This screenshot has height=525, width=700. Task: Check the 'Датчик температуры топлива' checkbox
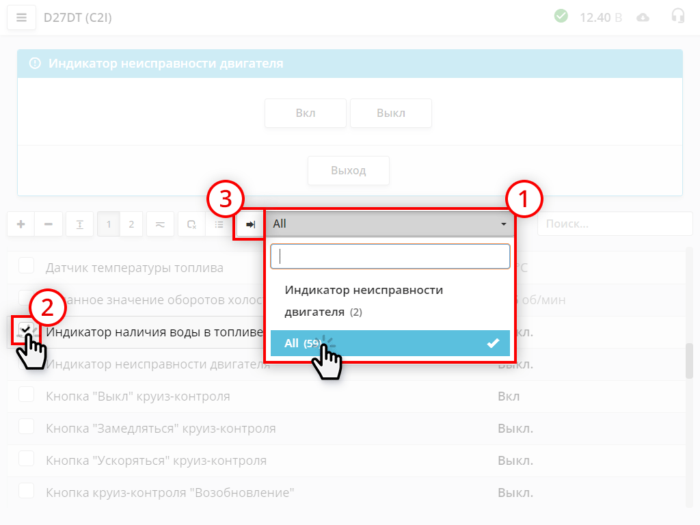[26, 265]
